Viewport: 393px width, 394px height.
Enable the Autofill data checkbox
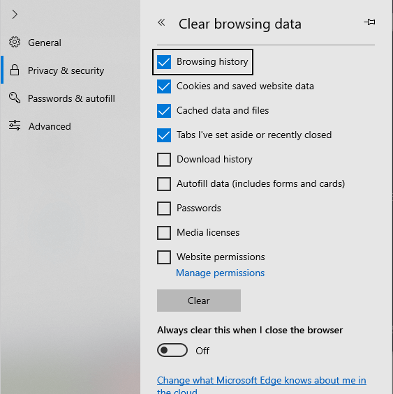pyautogui.click(x=164, y=184)
